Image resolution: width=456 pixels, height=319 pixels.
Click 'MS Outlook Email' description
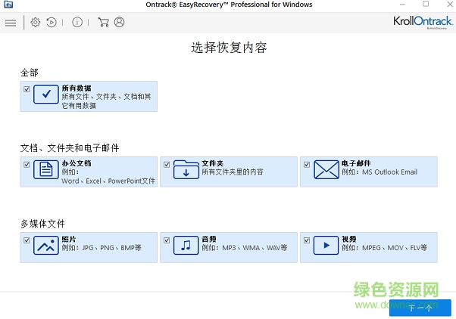389,172
